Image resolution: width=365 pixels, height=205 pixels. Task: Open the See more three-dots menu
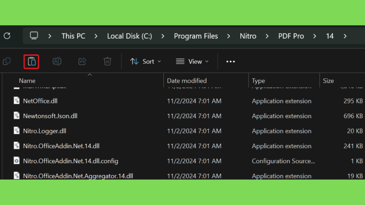pos(231,62)
